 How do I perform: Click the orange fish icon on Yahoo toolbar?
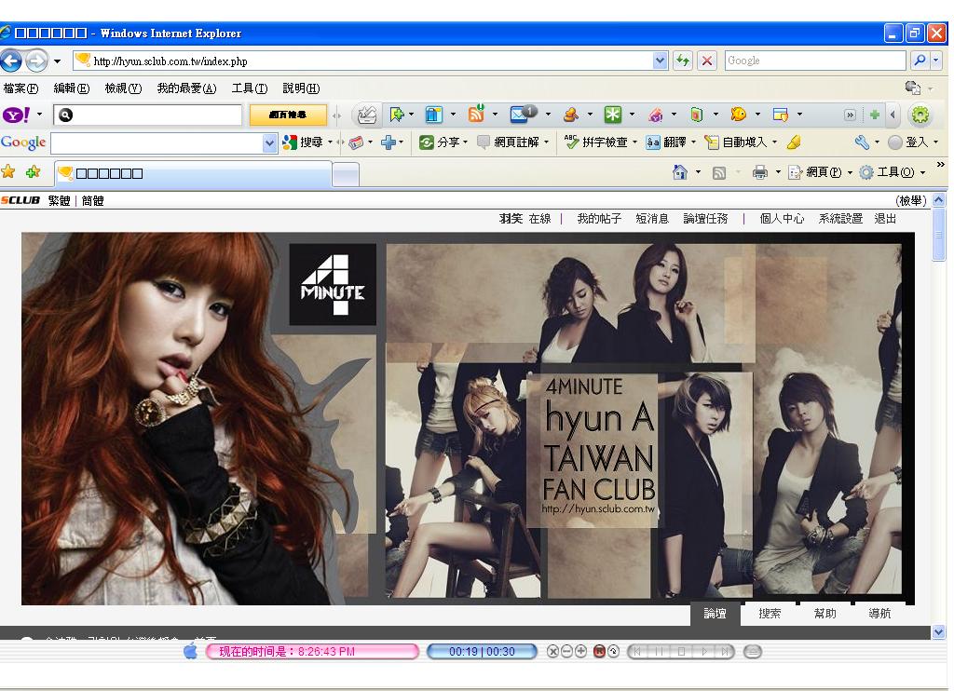(x=739, y=115)
